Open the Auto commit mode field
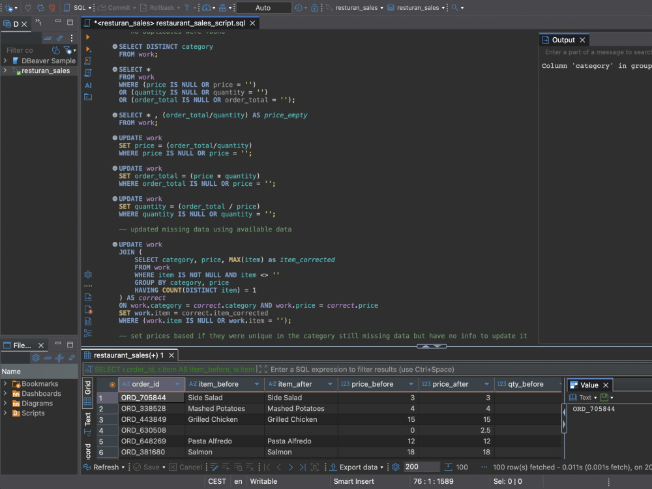Image resolution: width=652 pixels, height=489 pixels. (x=263, y=7)
